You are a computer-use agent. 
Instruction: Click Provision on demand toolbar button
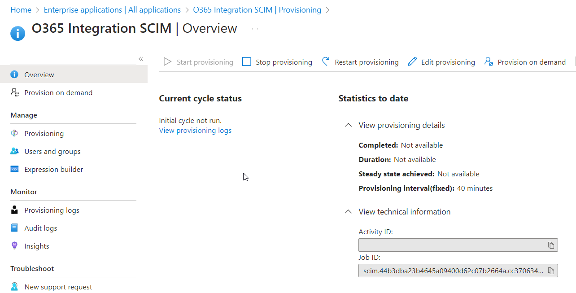525,62
